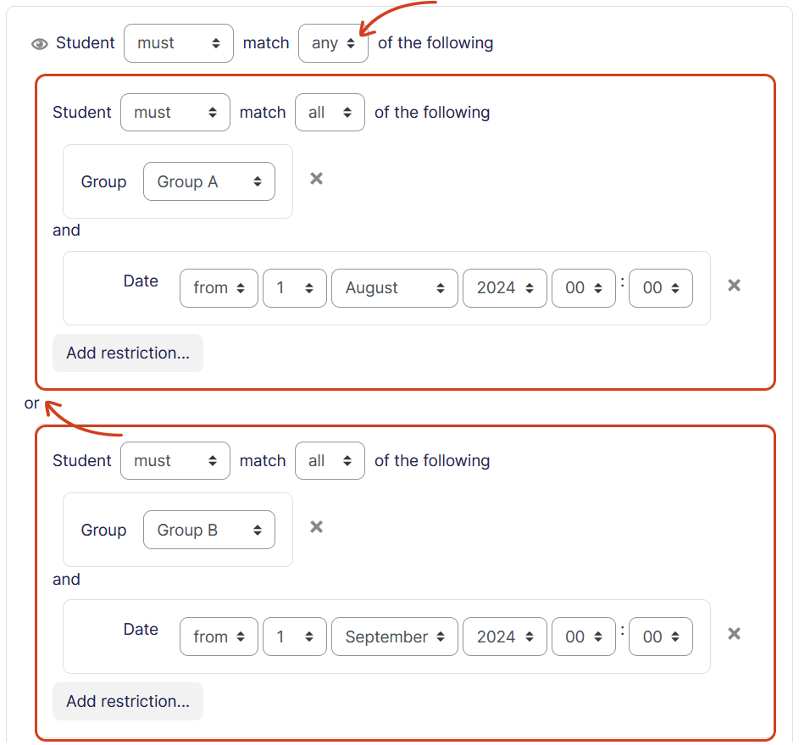This screenshot has width=799, height=745.
Task: Click Add restriction under Group A set
Action: [x=128, y=353]
